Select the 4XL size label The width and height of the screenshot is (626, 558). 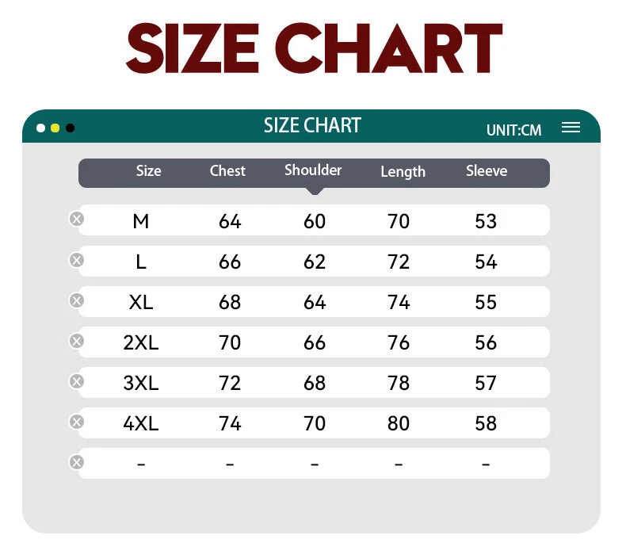(x=141, y=424)
